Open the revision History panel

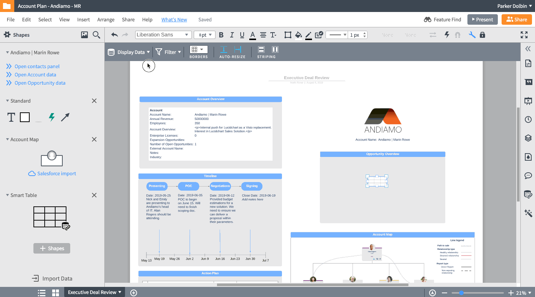pyautogui.click(x=528, y=119)
